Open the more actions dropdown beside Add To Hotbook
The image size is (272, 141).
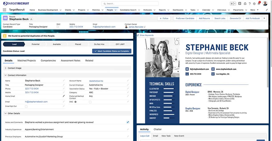264,18
